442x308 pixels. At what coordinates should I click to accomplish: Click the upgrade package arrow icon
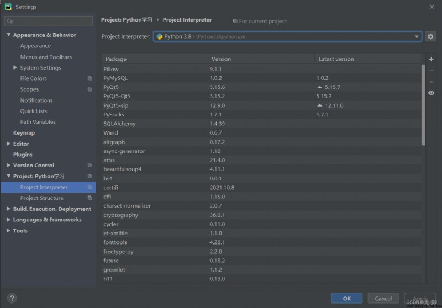[431, 82]
